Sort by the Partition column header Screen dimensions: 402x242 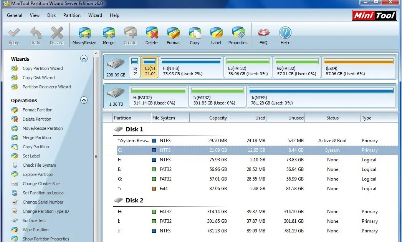click(132, 118)
